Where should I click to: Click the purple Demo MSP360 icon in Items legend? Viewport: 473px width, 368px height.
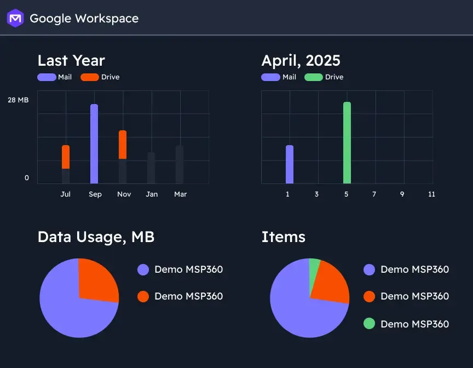pyautogui.click(x=369, y=269)
